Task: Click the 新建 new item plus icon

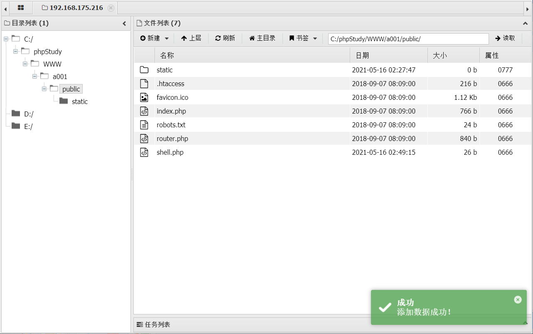Action: (x=142, y=38)
